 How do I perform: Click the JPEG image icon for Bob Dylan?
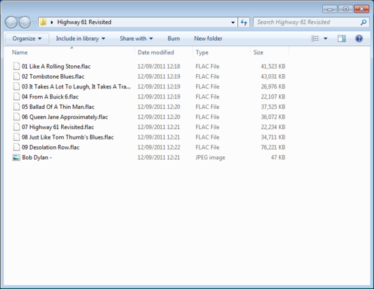click(x=16, y=157)
